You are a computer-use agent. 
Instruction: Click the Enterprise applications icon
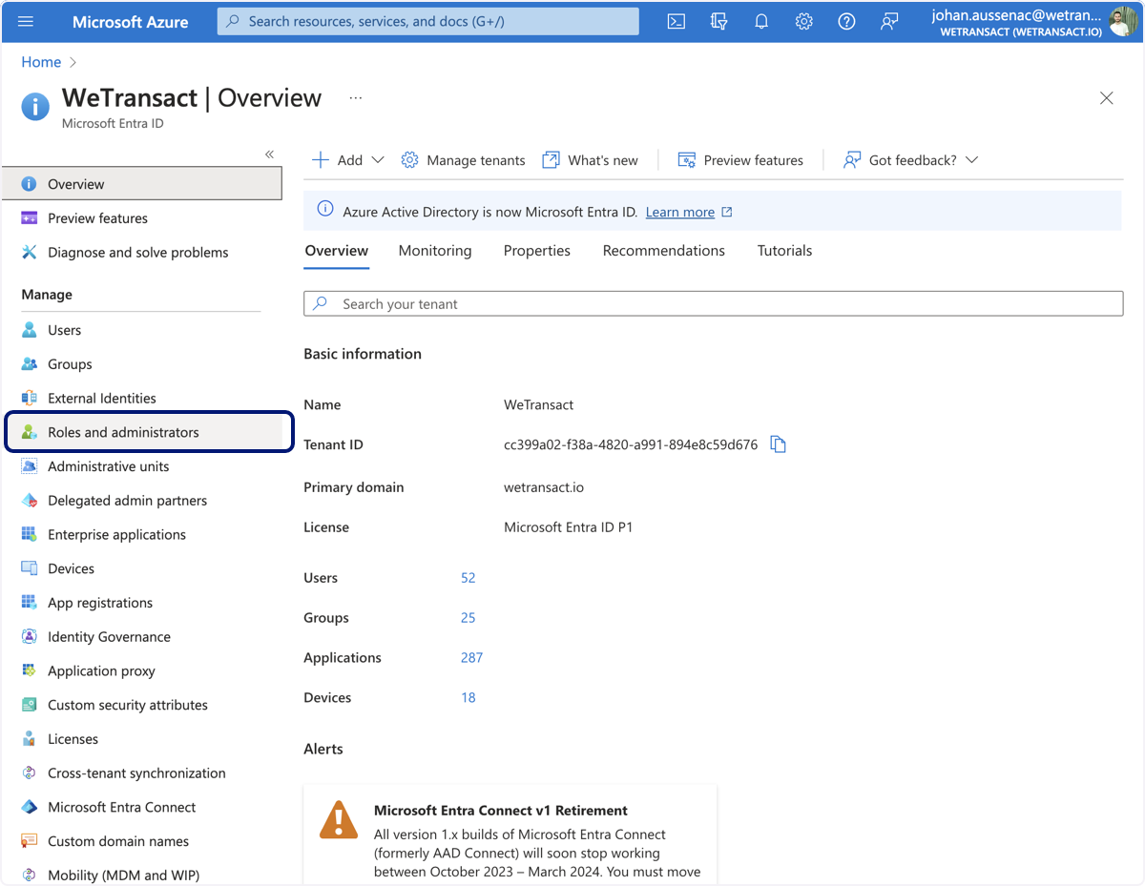[30, 534]
